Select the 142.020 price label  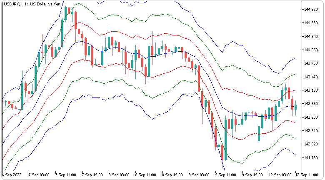point(311,144)
